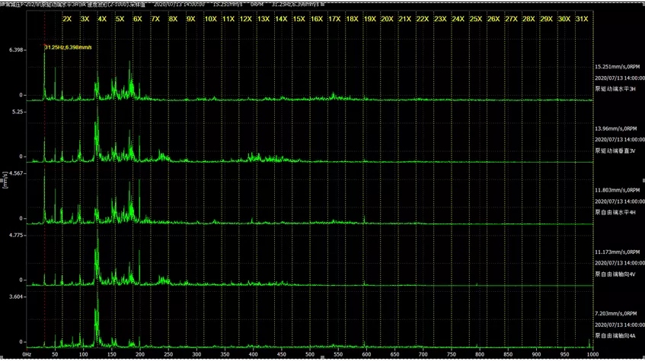645x361 pixels.
Task: Click the 泵自由端水平4H channel label
Action: (617, 211)
